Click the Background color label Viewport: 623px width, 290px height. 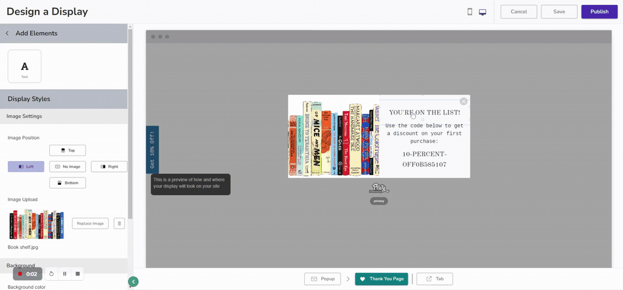27,287
